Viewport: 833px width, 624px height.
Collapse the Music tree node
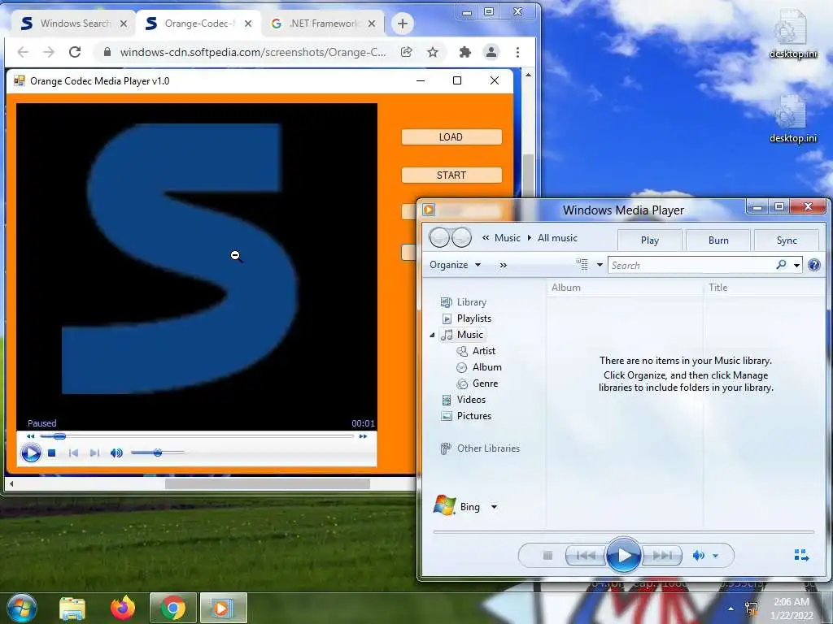(x=433, y=335)
